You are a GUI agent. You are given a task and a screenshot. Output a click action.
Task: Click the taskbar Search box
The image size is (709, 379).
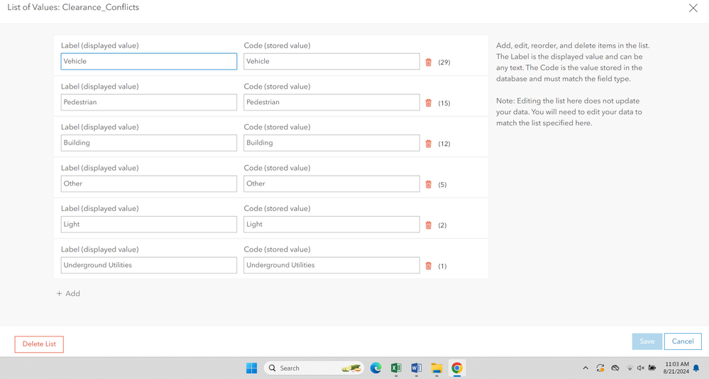click(314, 368)
